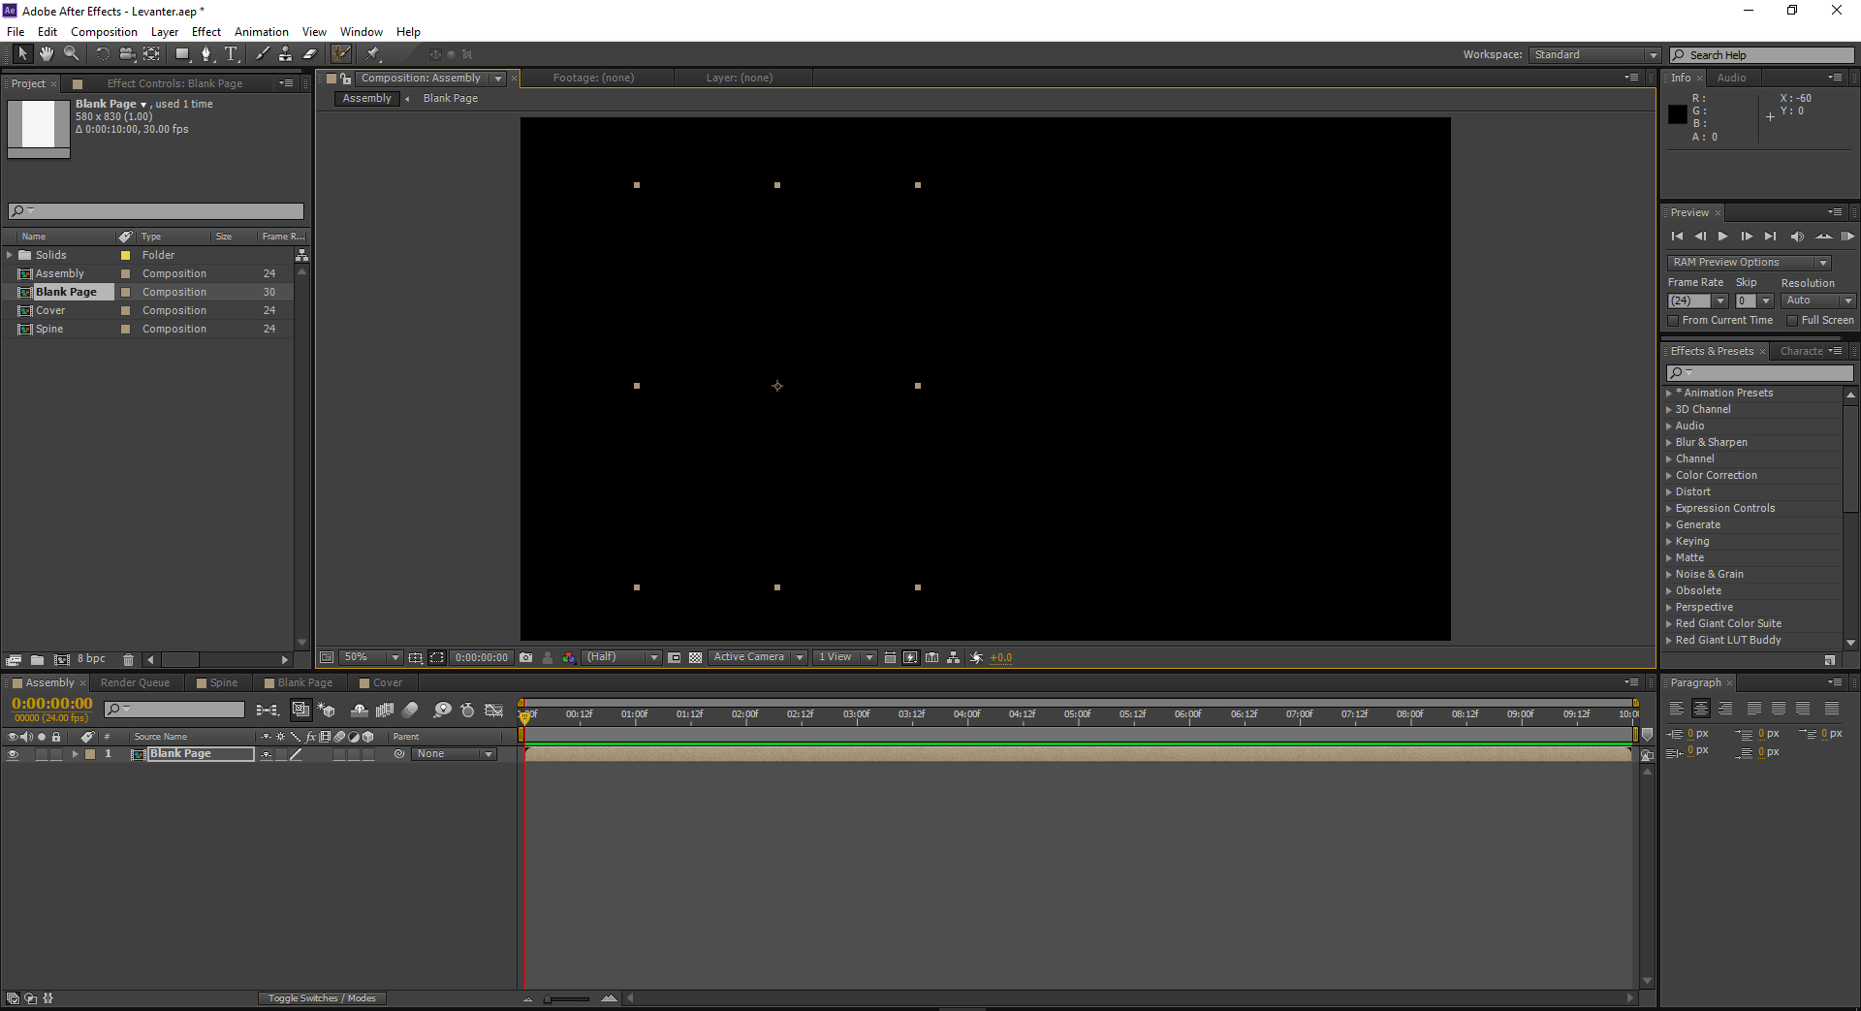1861x1011 pixels.
Task: Open the Graph Editor in the timeline
Action: pos(494,710)
